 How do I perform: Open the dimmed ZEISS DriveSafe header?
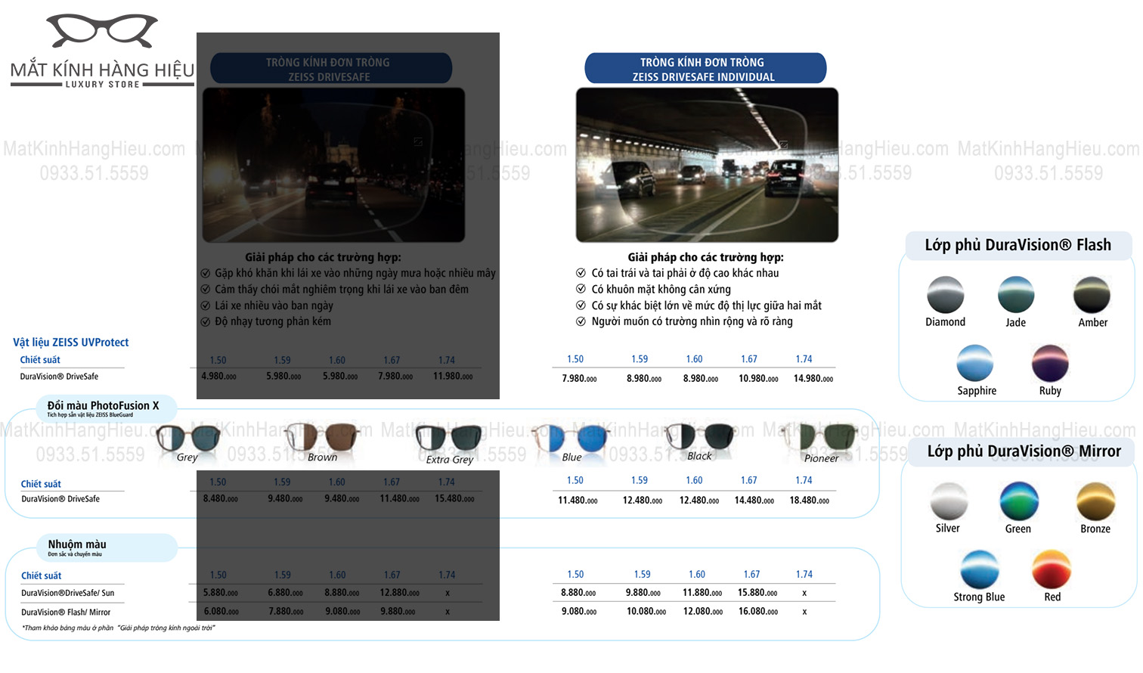[x=331, y=69]
